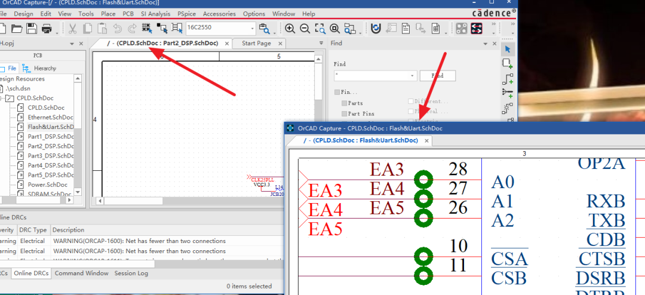Select Part3_DSP.SchDoc in the project tree

pyautogui.click(x=50, y=156)
